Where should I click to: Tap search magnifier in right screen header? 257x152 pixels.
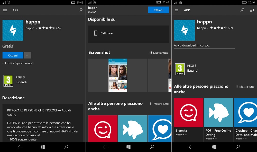242,10
